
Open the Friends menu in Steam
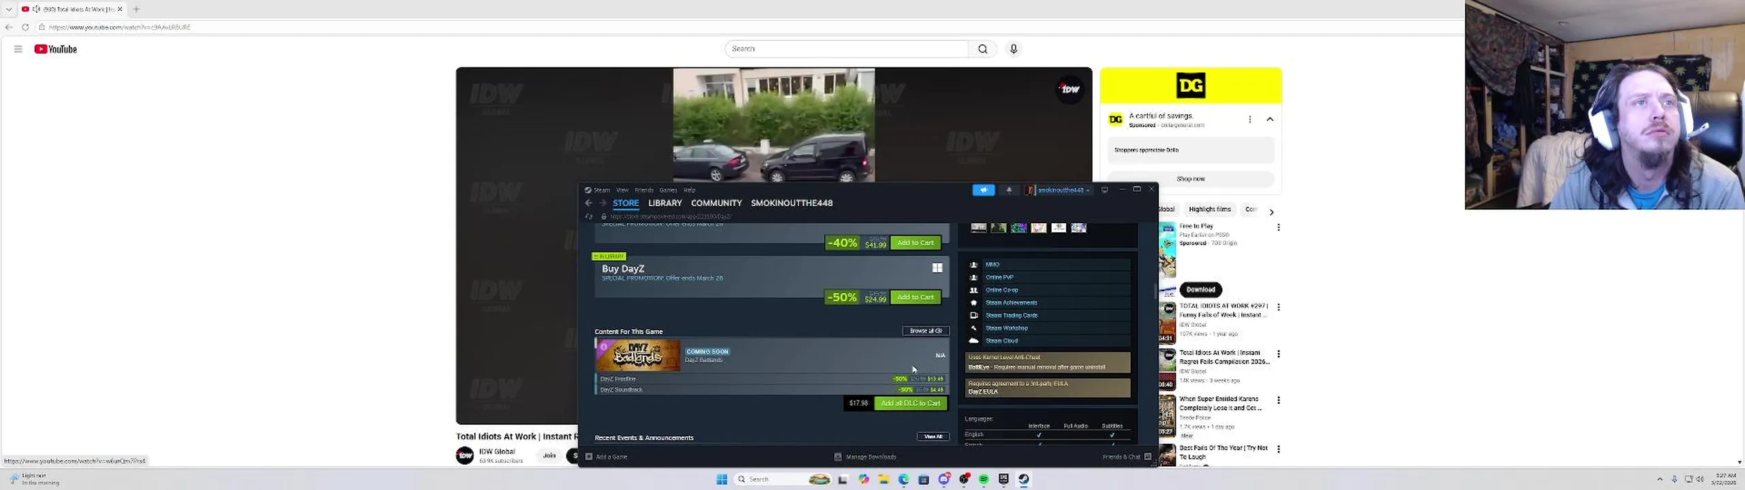coord(644,190)
